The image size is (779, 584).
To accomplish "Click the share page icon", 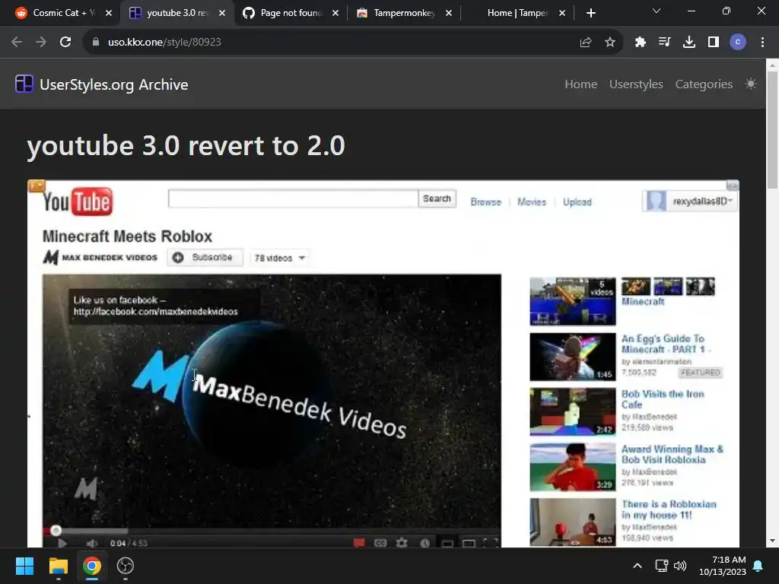I will tap(586, 43).
